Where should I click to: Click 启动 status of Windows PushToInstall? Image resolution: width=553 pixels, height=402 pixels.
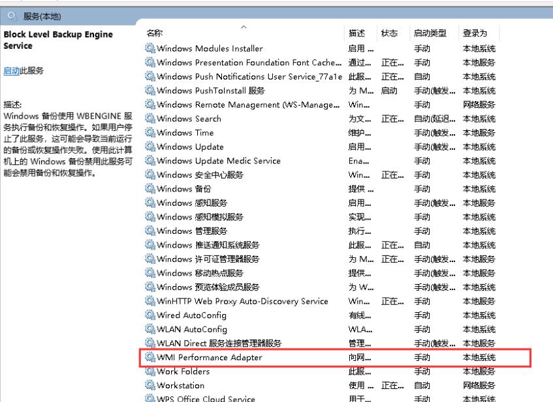click(x=389, y=91)
